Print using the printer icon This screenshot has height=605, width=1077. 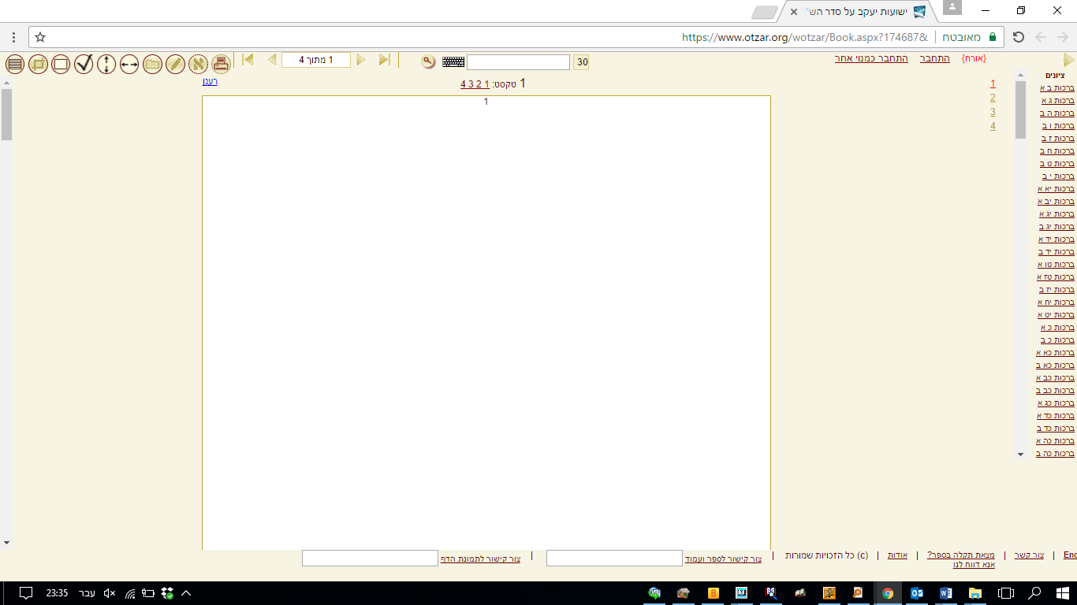point(221,65)
